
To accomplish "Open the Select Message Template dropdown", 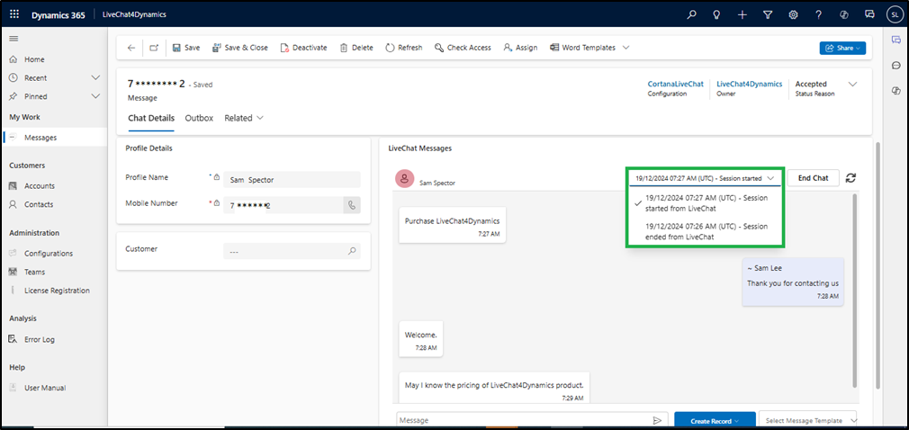I will (x=807, y=420).
